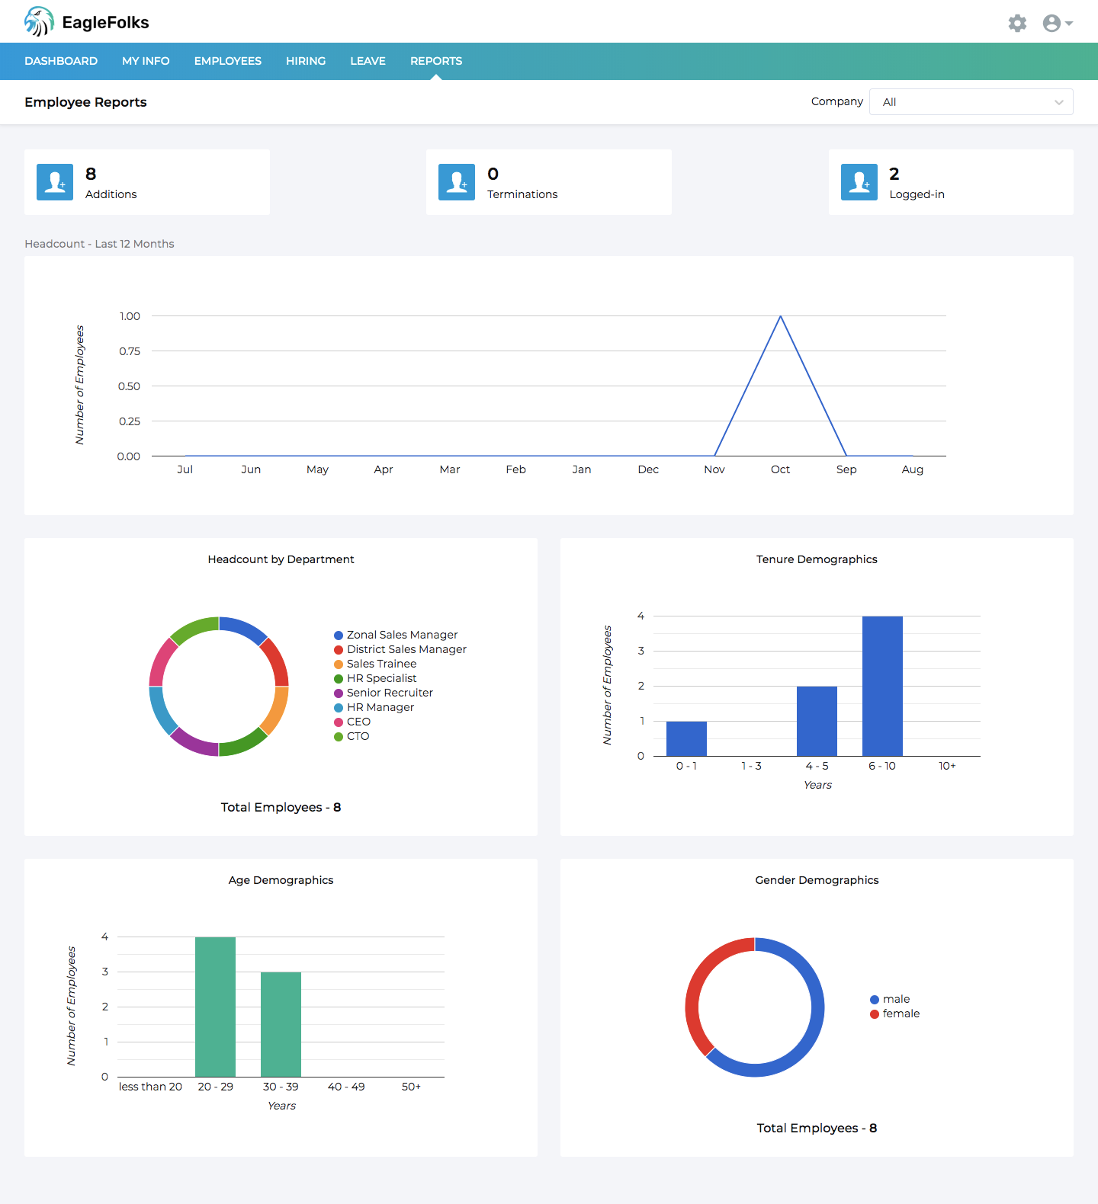Click Total Employees - 8 under department chart
The height and width of the screenshot is (1204, 1098).
281,807
